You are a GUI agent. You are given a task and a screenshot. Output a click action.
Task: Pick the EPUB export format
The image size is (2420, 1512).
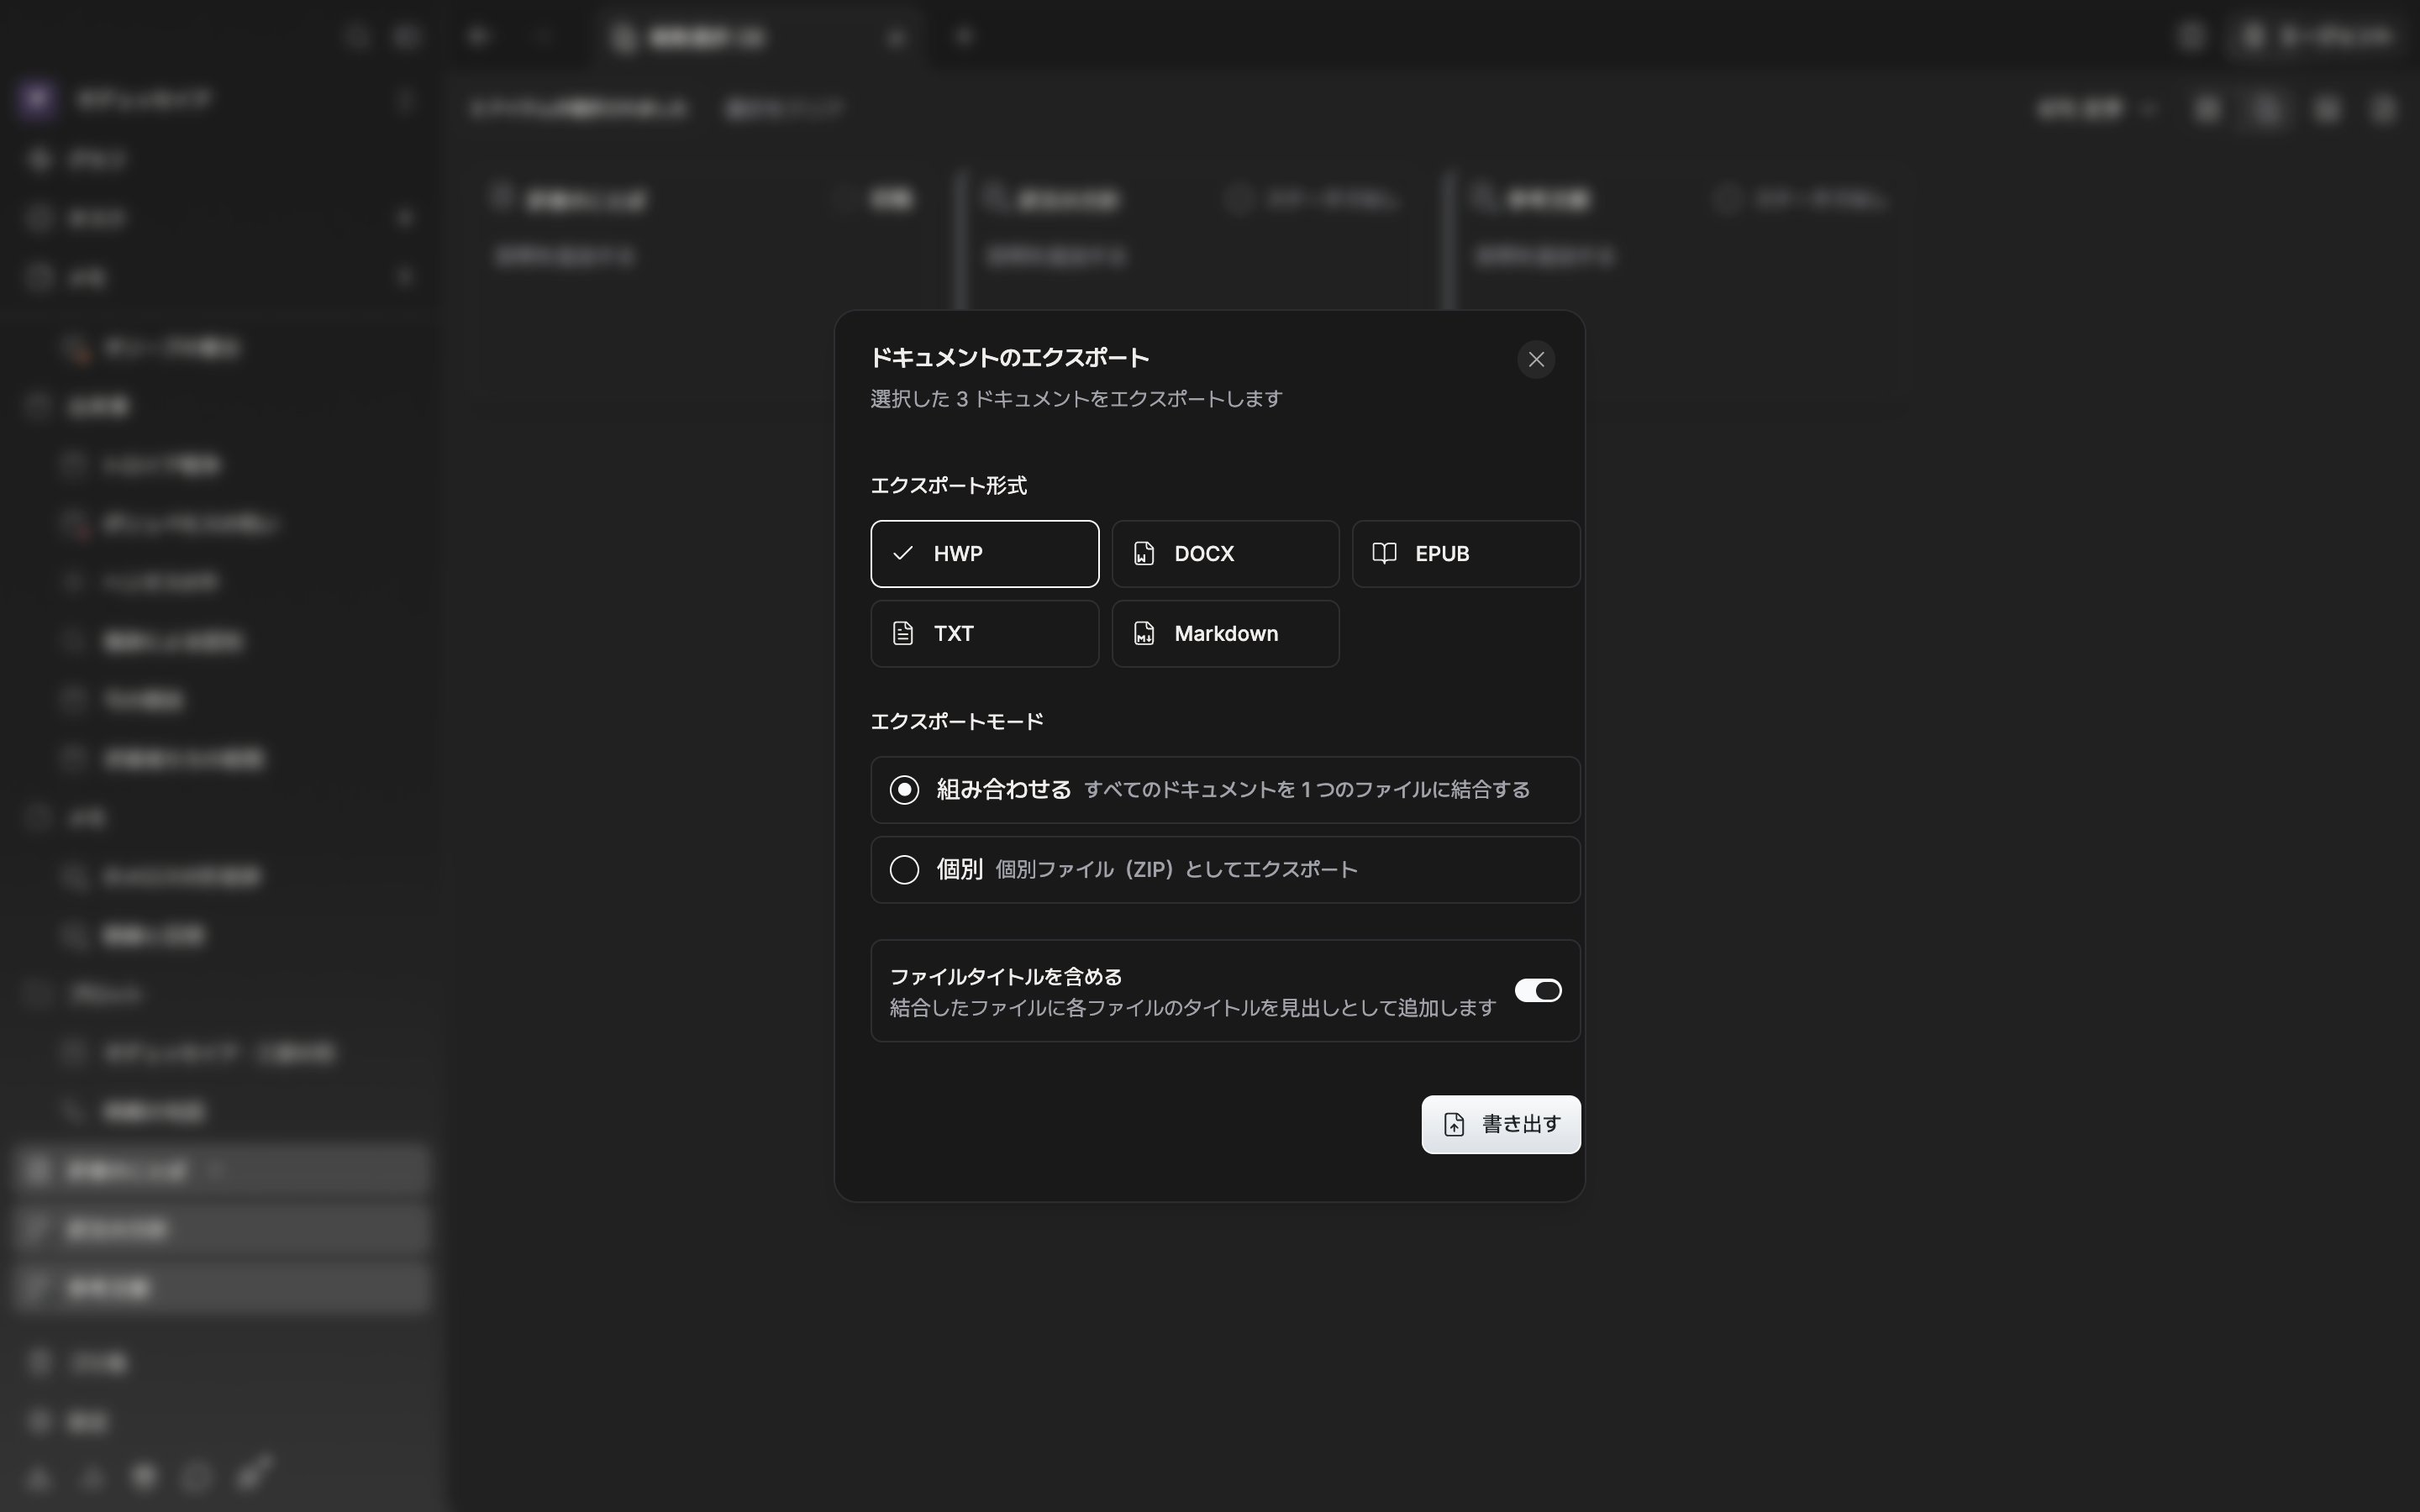1466,553
